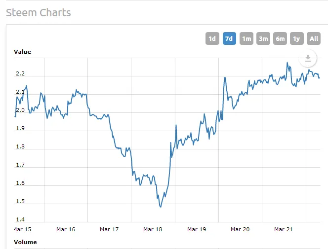The image size is (328, 249).
Task: Download the chart using the arrow icon
Action: (308, 58)
